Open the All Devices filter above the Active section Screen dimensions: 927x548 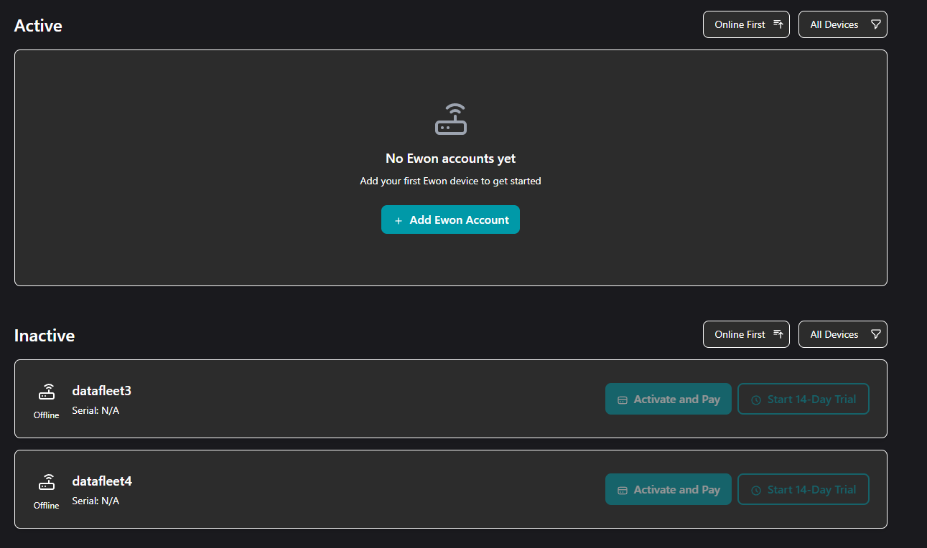(842, 24)
